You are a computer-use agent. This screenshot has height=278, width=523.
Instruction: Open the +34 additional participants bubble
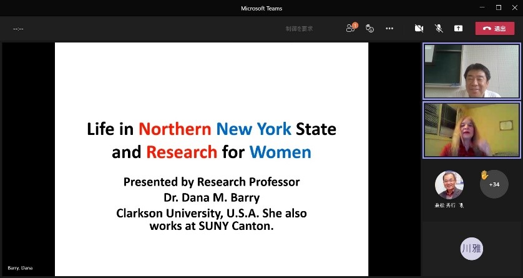pyautogui.click(x=494, y=184)
